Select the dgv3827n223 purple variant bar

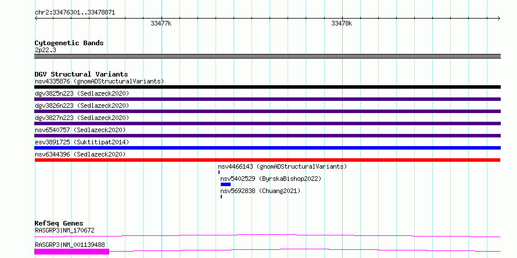[x=267, y=123]
